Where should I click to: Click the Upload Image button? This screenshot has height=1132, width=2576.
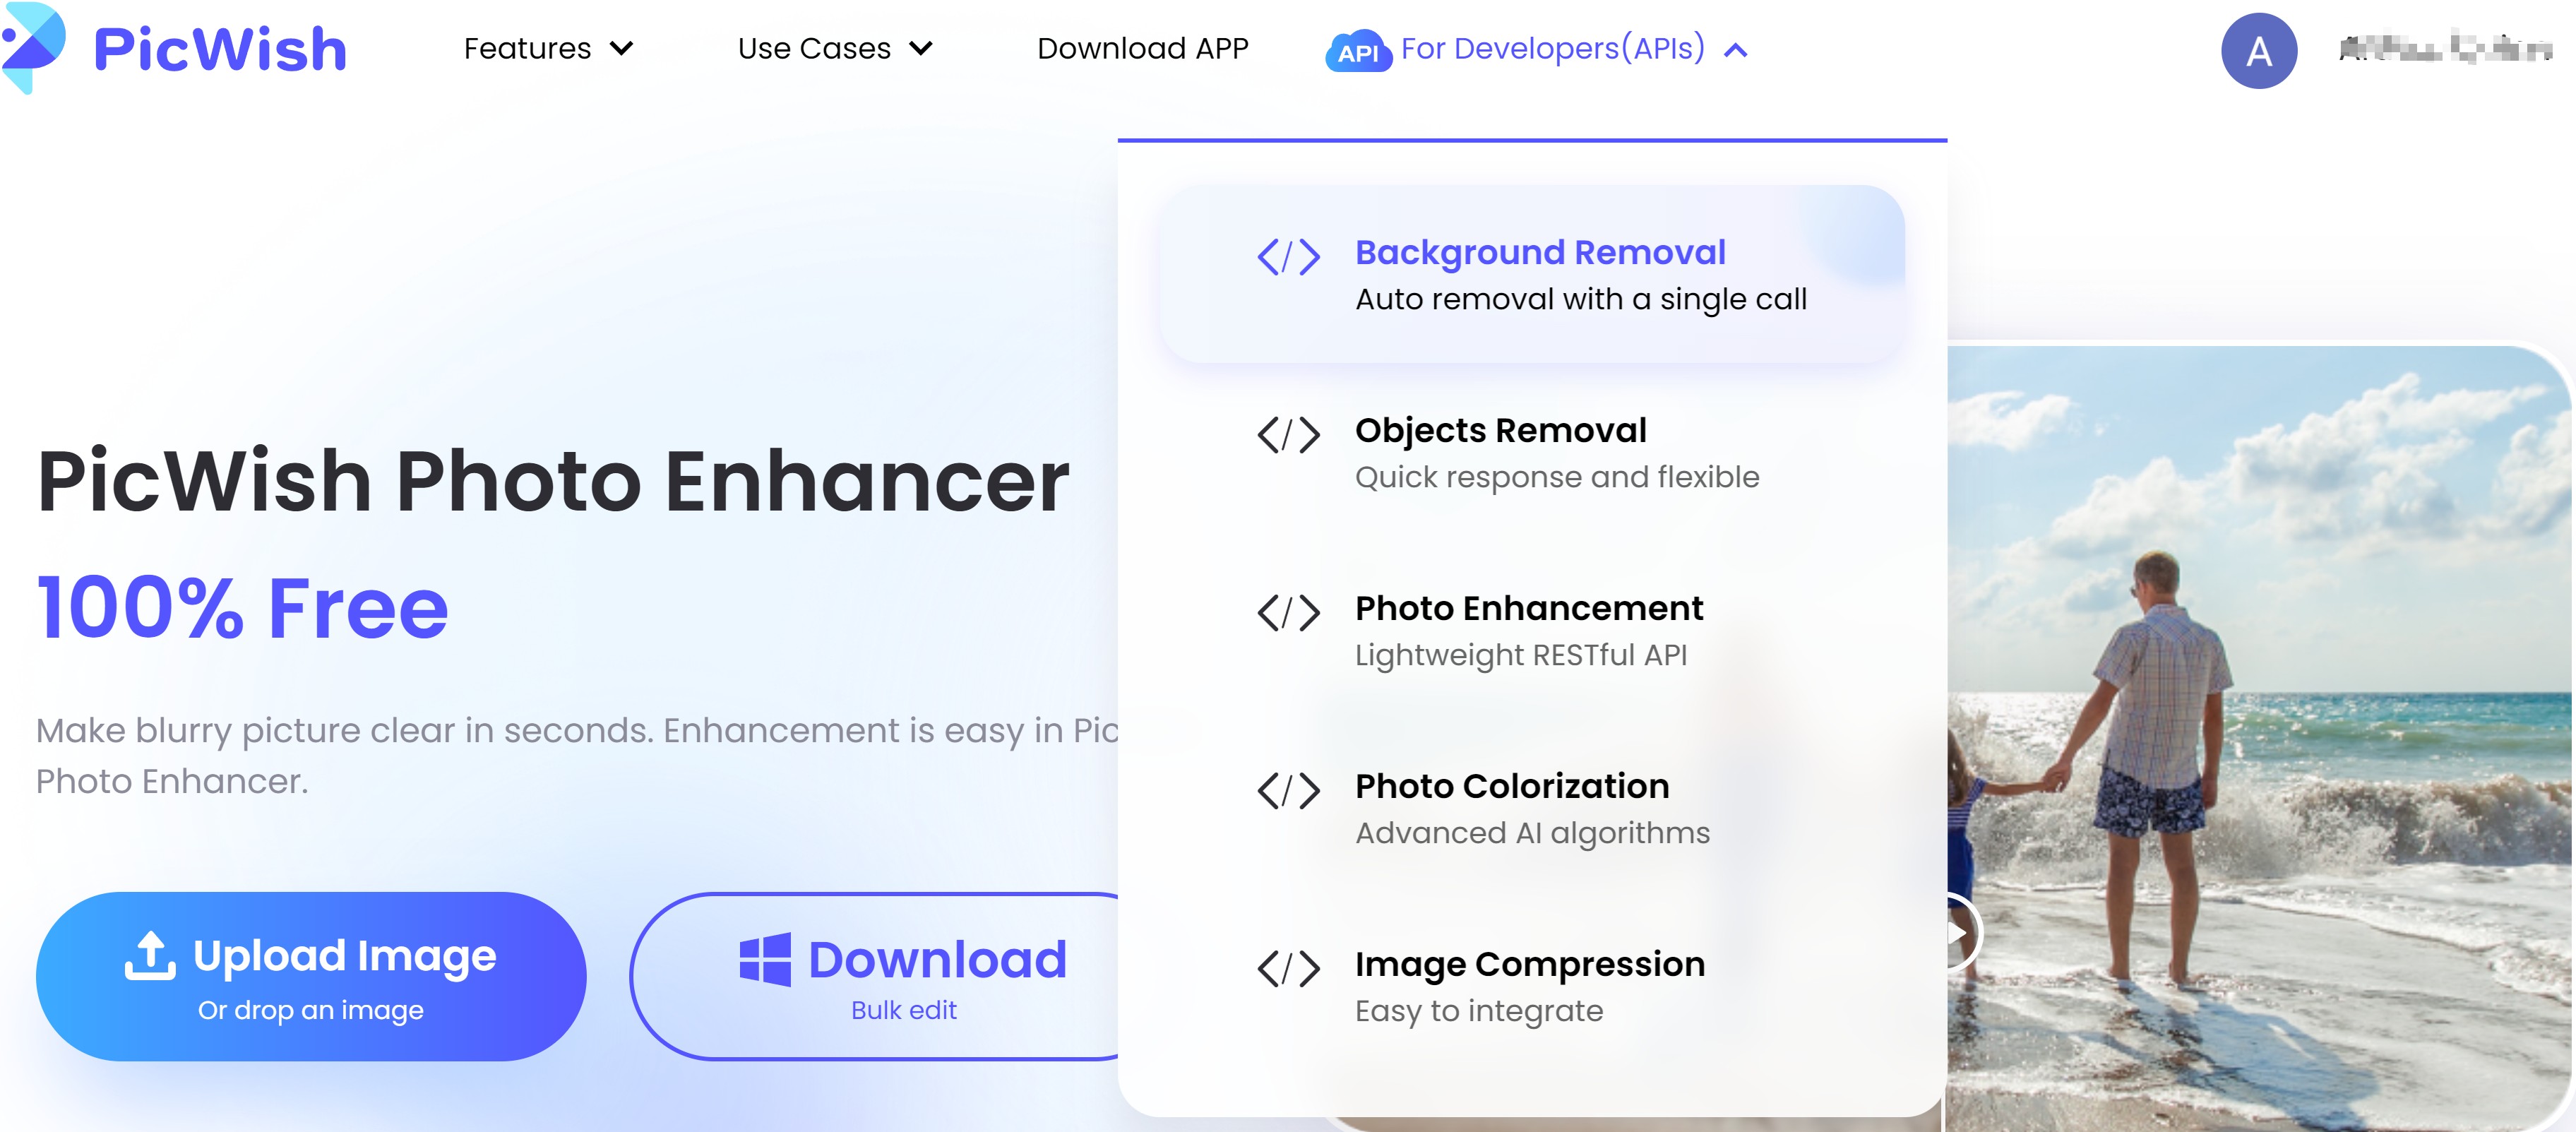click(x=311, y=976)
